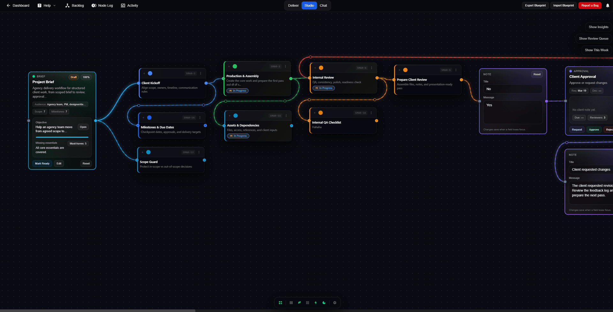Screen dimensions: 613x312
Task: Open the Objective section of the brief
Action: 83,127
